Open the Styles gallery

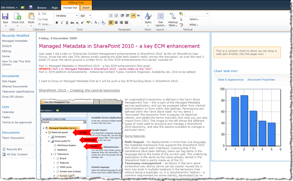click(148, 19)
